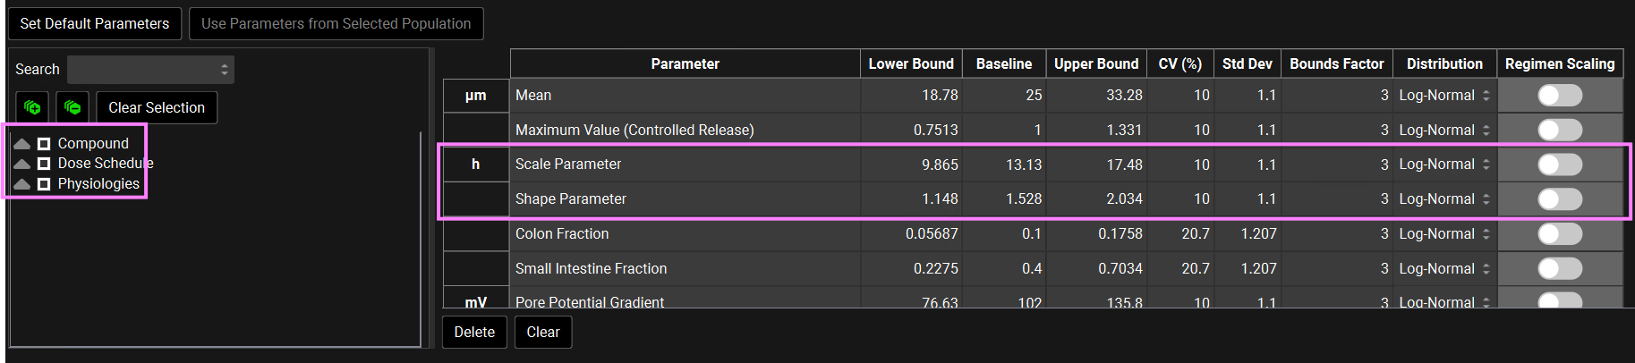Click the Search combo box field

click(149, 70)
